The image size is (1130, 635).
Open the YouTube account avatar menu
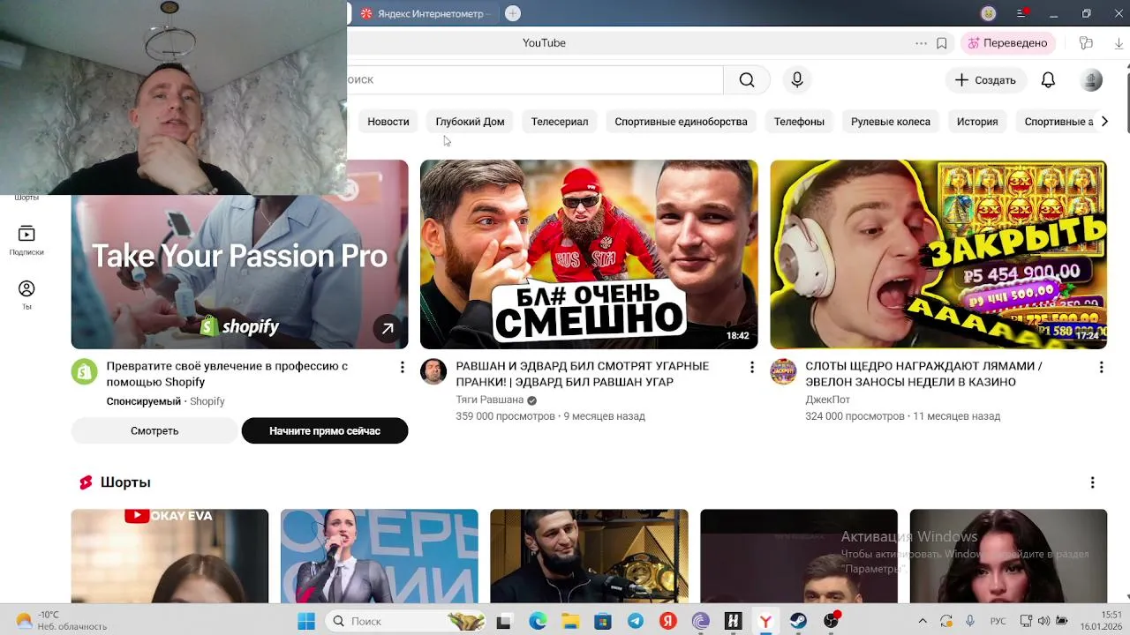point(1091,80)
